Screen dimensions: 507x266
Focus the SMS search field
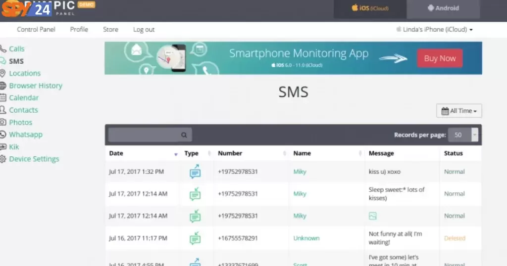click(150, 135)
